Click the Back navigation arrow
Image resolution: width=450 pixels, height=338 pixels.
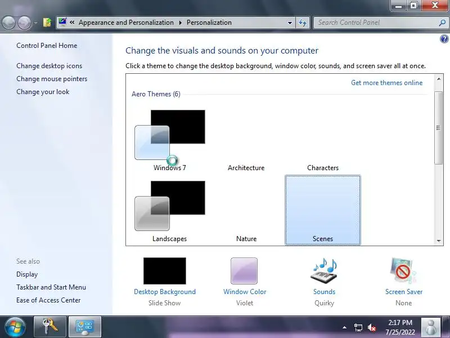coord(8,23)
